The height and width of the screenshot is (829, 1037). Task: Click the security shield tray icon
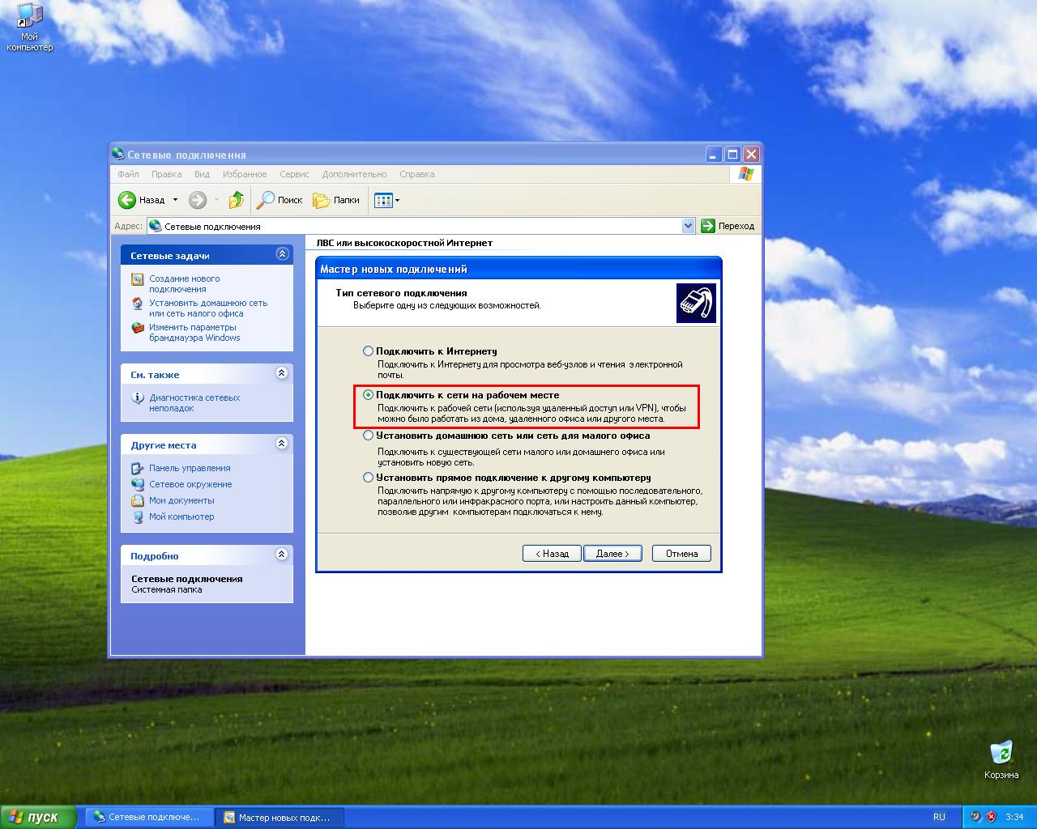991,817
